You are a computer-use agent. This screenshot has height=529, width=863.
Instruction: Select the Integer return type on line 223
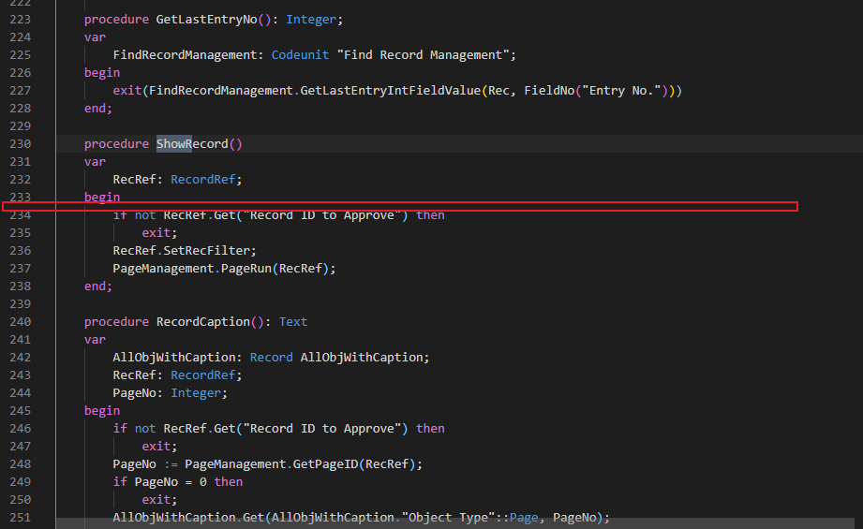click(x=311, y=20)
